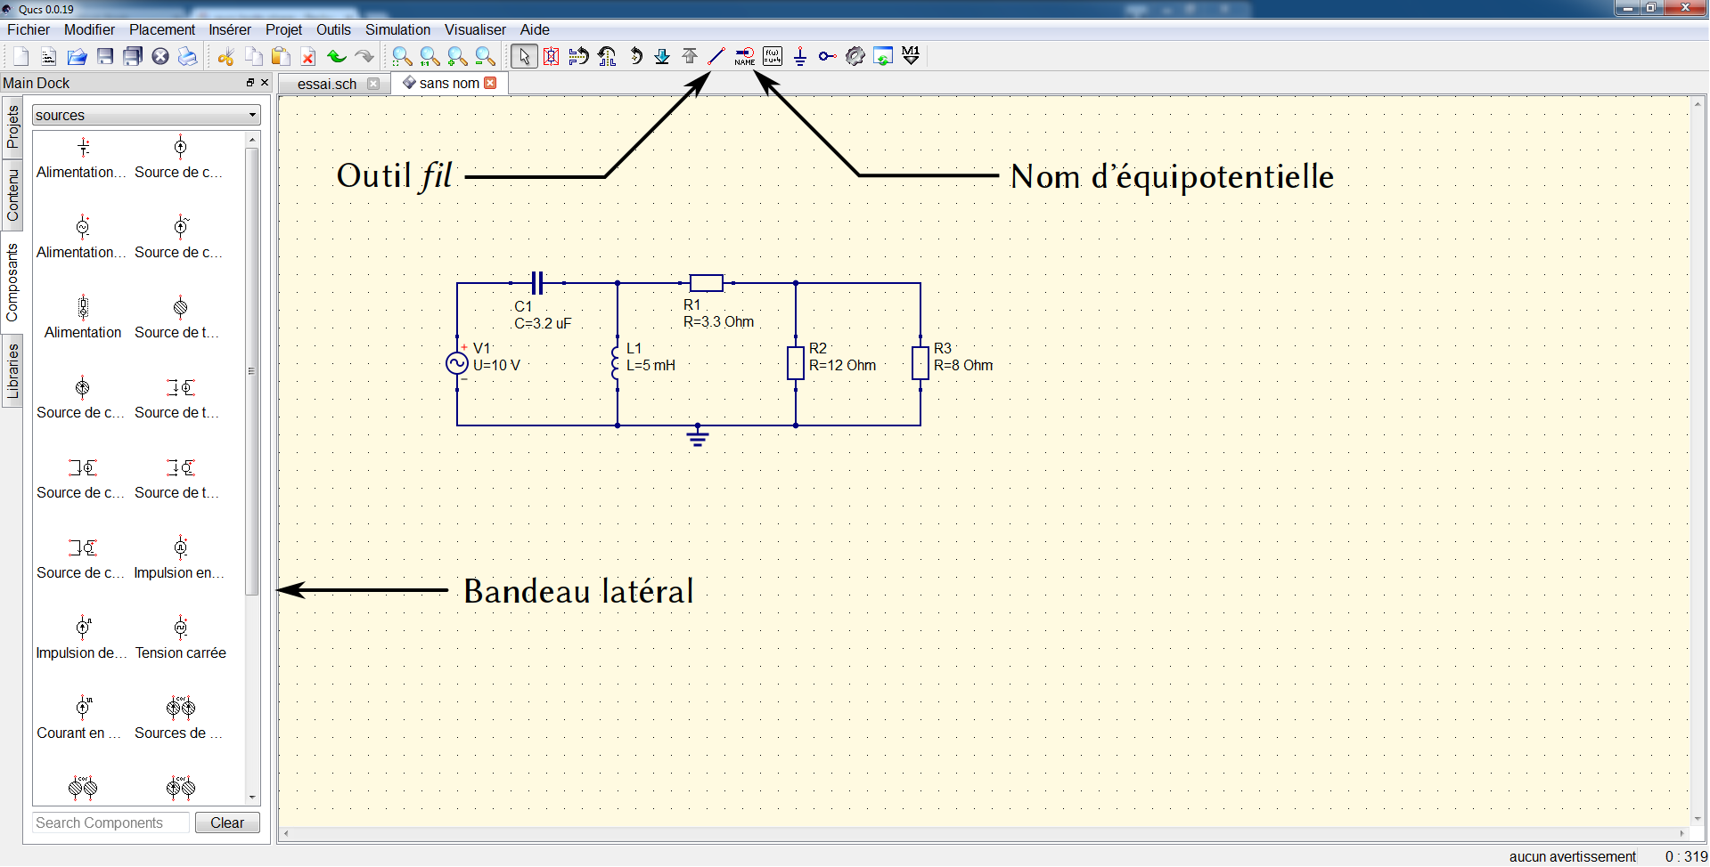
Task: Create a new text document
Action: 49,57
